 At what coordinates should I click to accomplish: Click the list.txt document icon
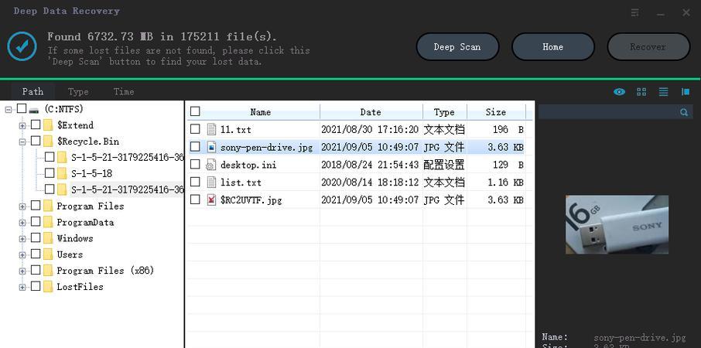211,183
